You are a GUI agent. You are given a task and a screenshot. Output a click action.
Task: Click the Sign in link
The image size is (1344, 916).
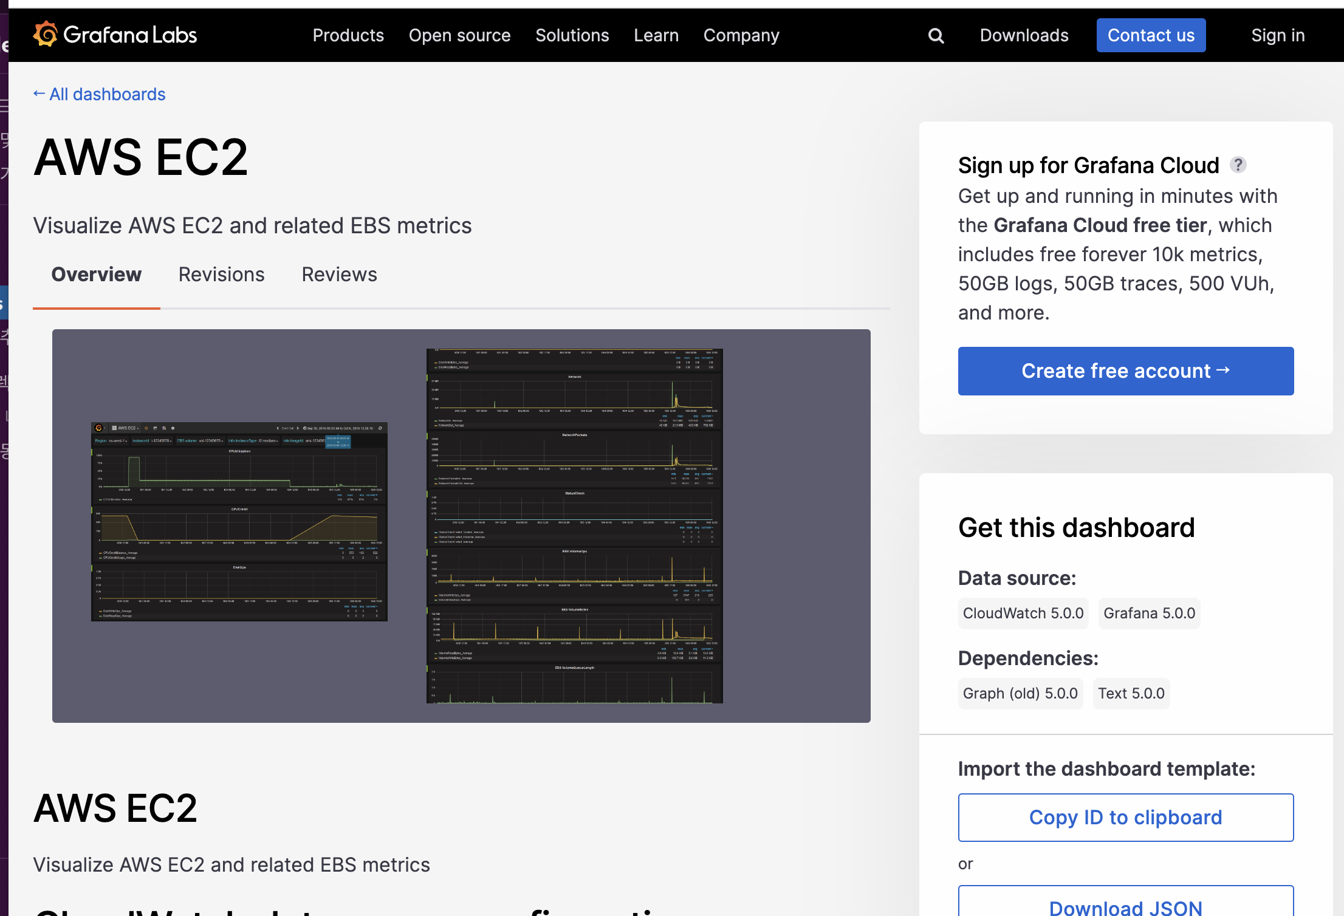(1277, 35)
